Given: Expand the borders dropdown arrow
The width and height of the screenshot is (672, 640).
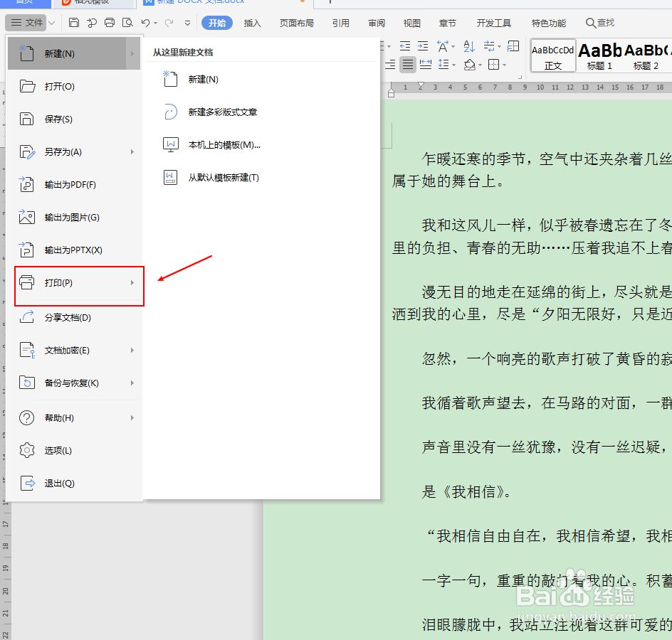Looking at the screenshot, I should tap(503, 65).
